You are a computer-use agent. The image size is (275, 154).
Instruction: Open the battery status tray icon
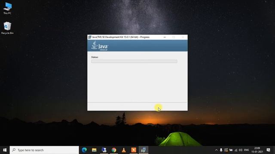click(x=231, y=150)
